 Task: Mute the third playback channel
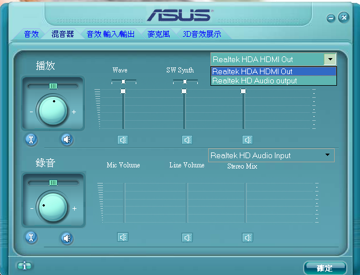247,140
